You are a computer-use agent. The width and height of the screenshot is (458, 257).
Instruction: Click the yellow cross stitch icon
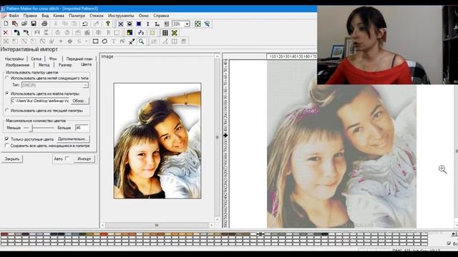(x=175, y=33)
